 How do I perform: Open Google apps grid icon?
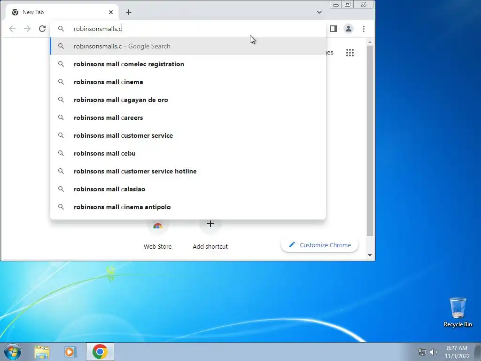point(349,53)
